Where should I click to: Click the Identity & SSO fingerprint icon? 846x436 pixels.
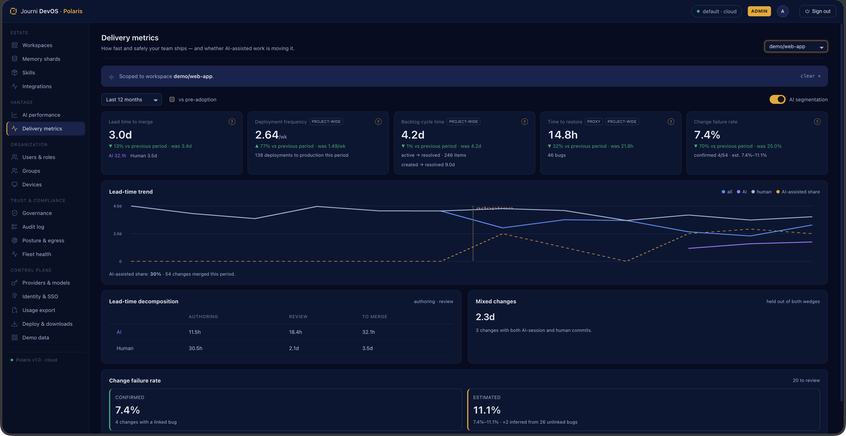[x=14, y=296]
